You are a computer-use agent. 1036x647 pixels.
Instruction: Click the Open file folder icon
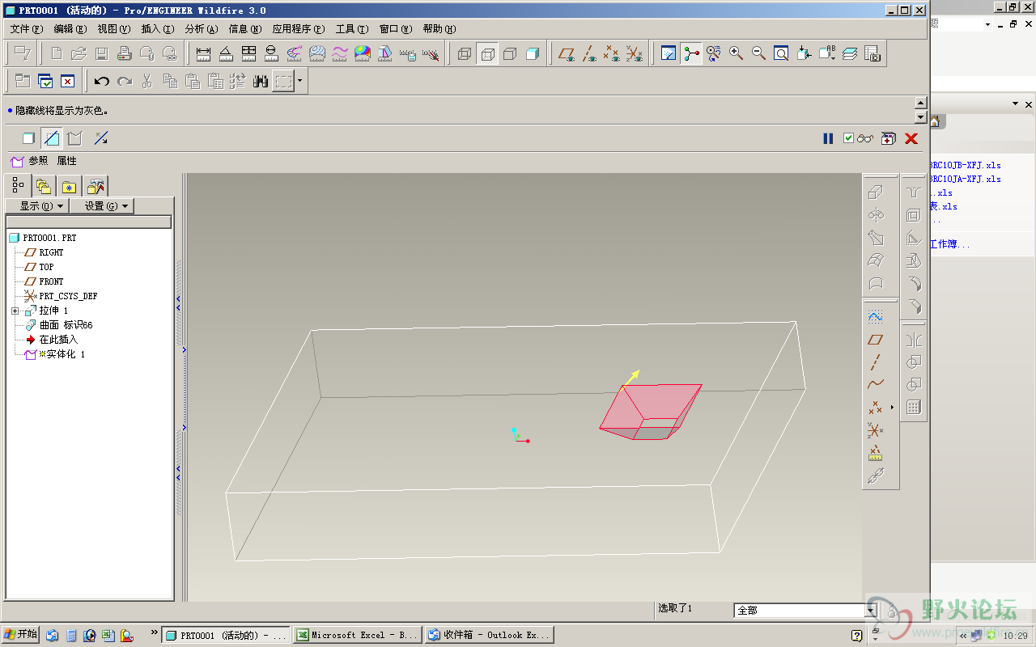(79, 53)
